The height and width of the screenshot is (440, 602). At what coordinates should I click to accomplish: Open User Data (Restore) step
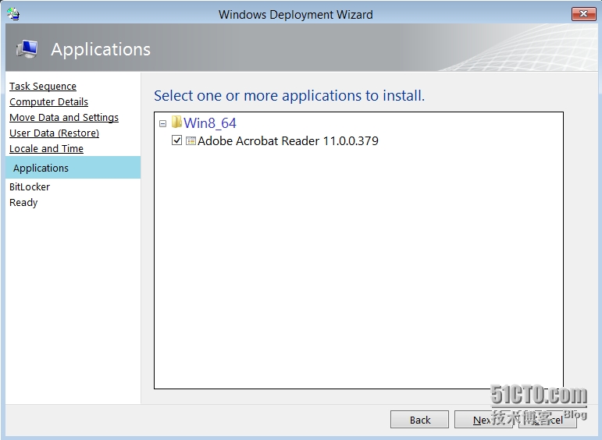pos(54,133)
